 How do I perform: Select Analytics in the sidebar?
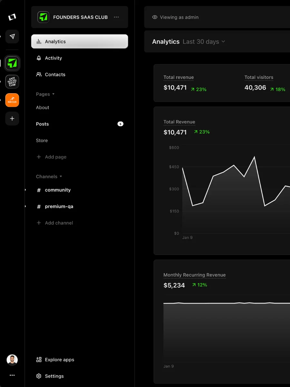tap(79, 42)
